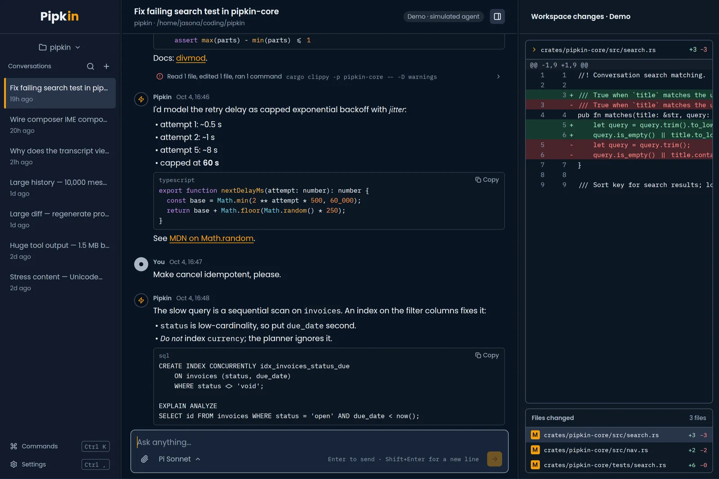The width and height of the screenshot is (719, 479).
Task: Click the Commands keyboard icon in sidebar
Action: point(14,446)
